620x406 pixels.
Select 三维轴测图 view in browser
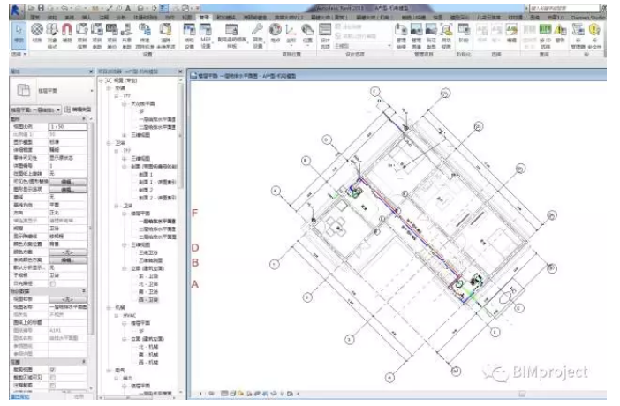tap(150, 260)
